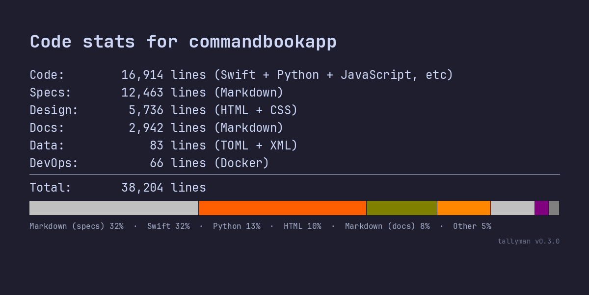The width and height of the screenshot is (589, 295).
Task: Click the Total lines row
Action: [118, 187]
